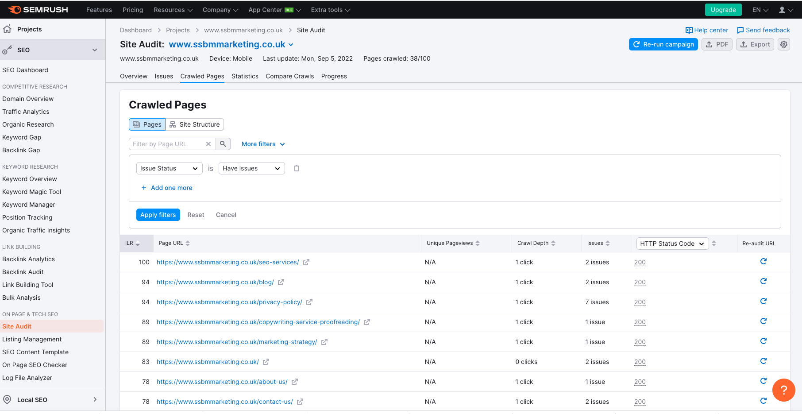Open marketing-strategy external link icon
802x414 pixels.
[324, 342]
